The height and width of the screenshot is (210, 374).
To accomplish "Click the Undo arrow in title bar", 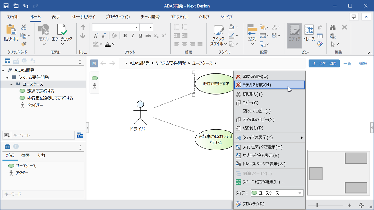I will (x=26, y=6).
